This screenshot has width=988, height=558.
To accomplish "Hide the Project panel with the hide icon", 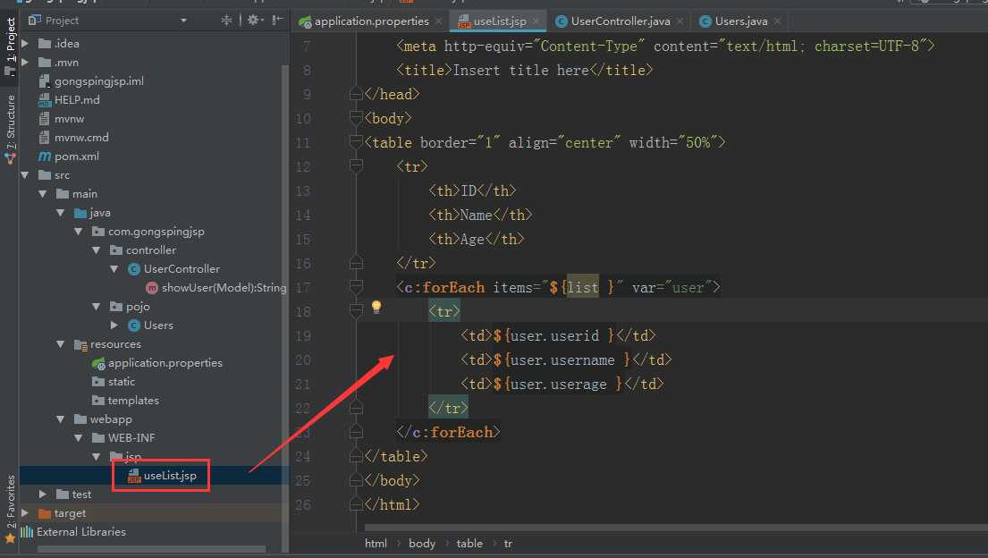I will (x=277, y=21).
